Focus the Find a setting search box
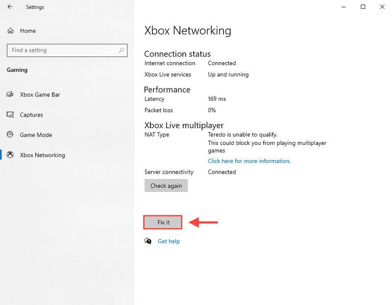This screenshot has width=392, height=305. click(67, 50)
